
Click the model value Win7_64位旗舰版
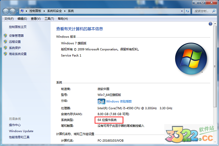point(109,95)
